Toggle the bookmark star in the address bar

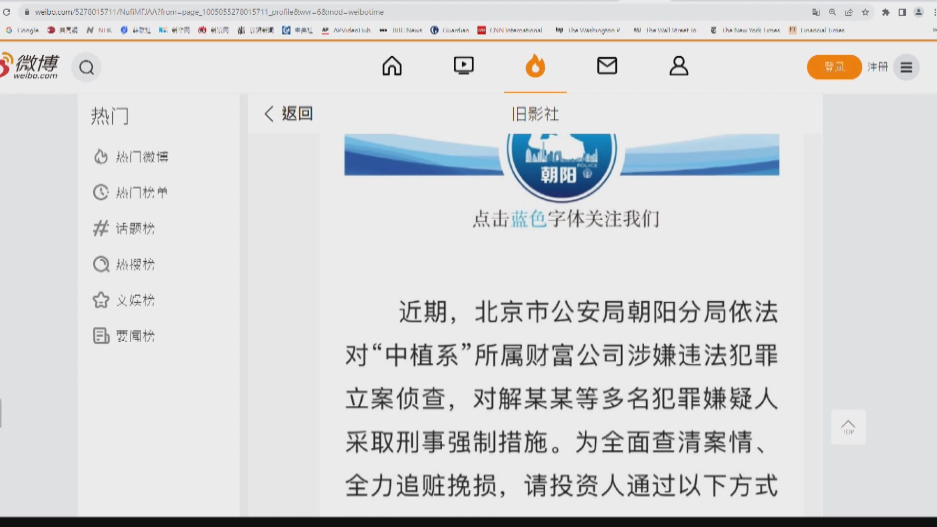[866, 12]
